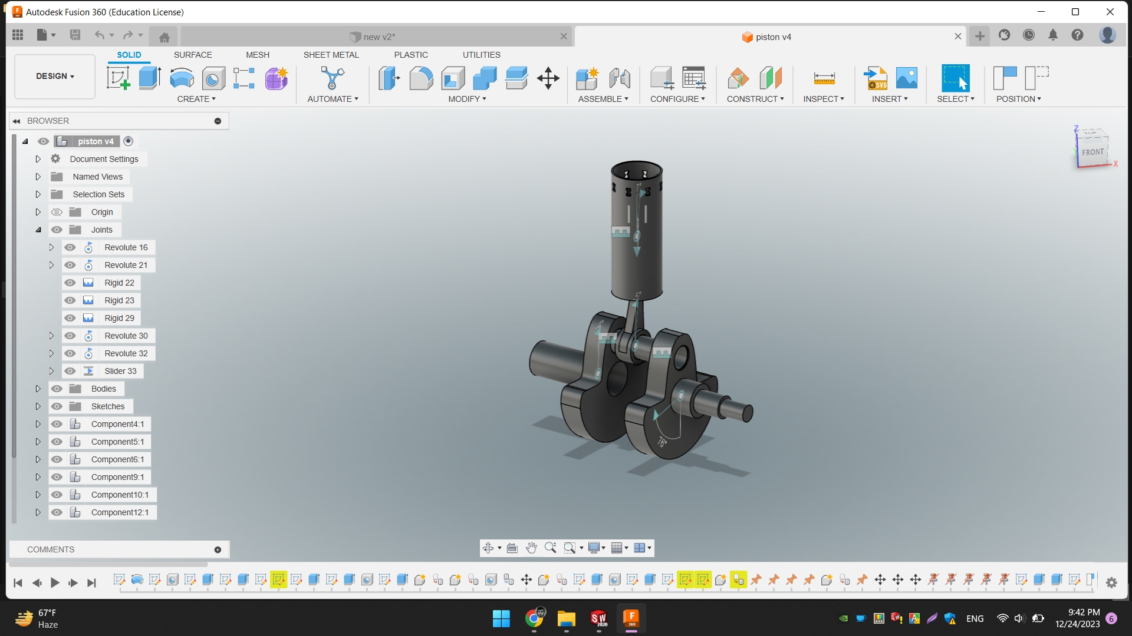Open the DESIGN workspace dropdown
This screenshot has height=636, width=1132.
(x=55, y=76)
